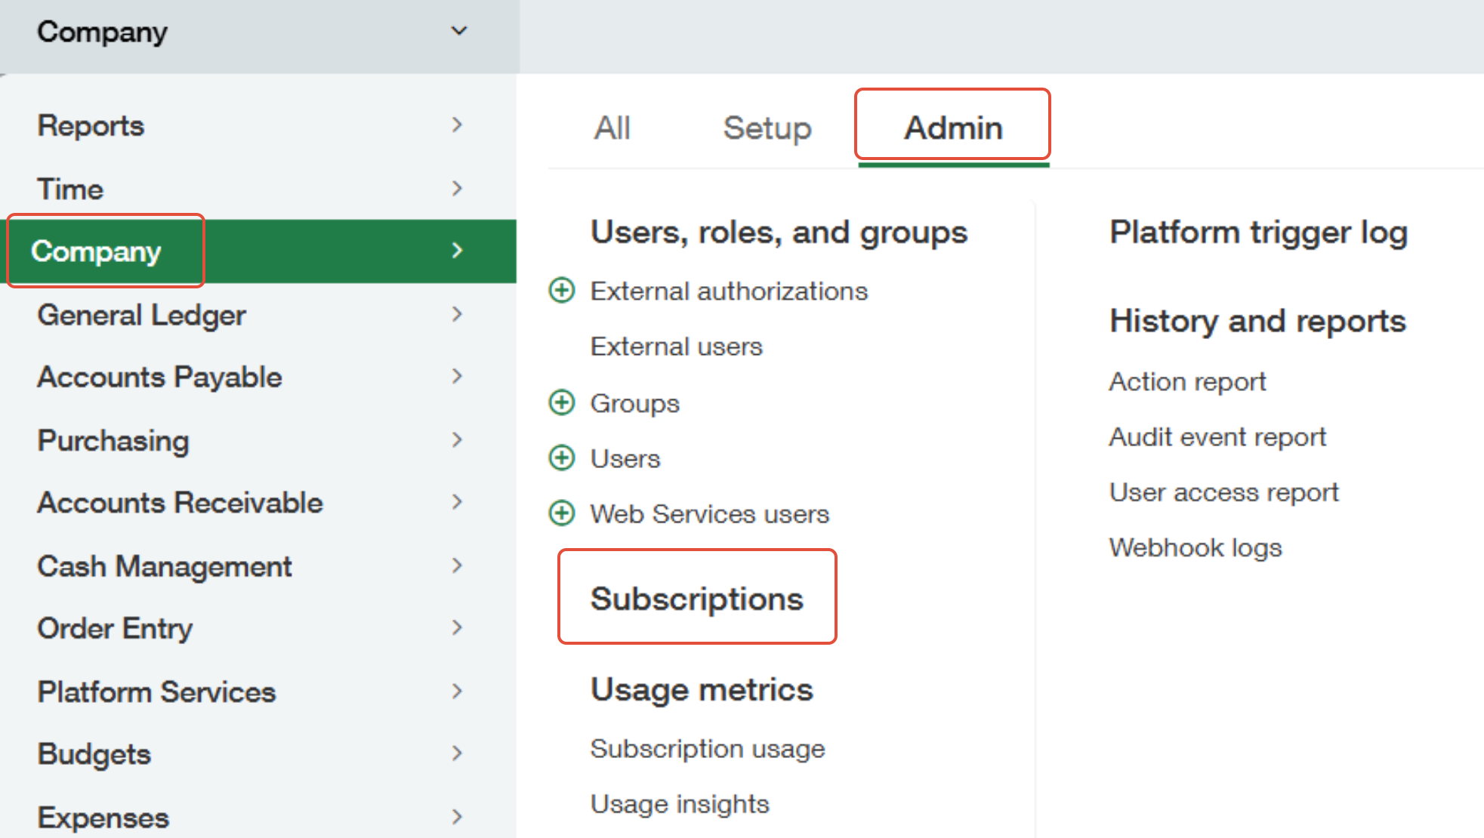Viewport: 1484px width, 838px height.
Task: Expand the Reports menu chevron
Action: [456, 125]
